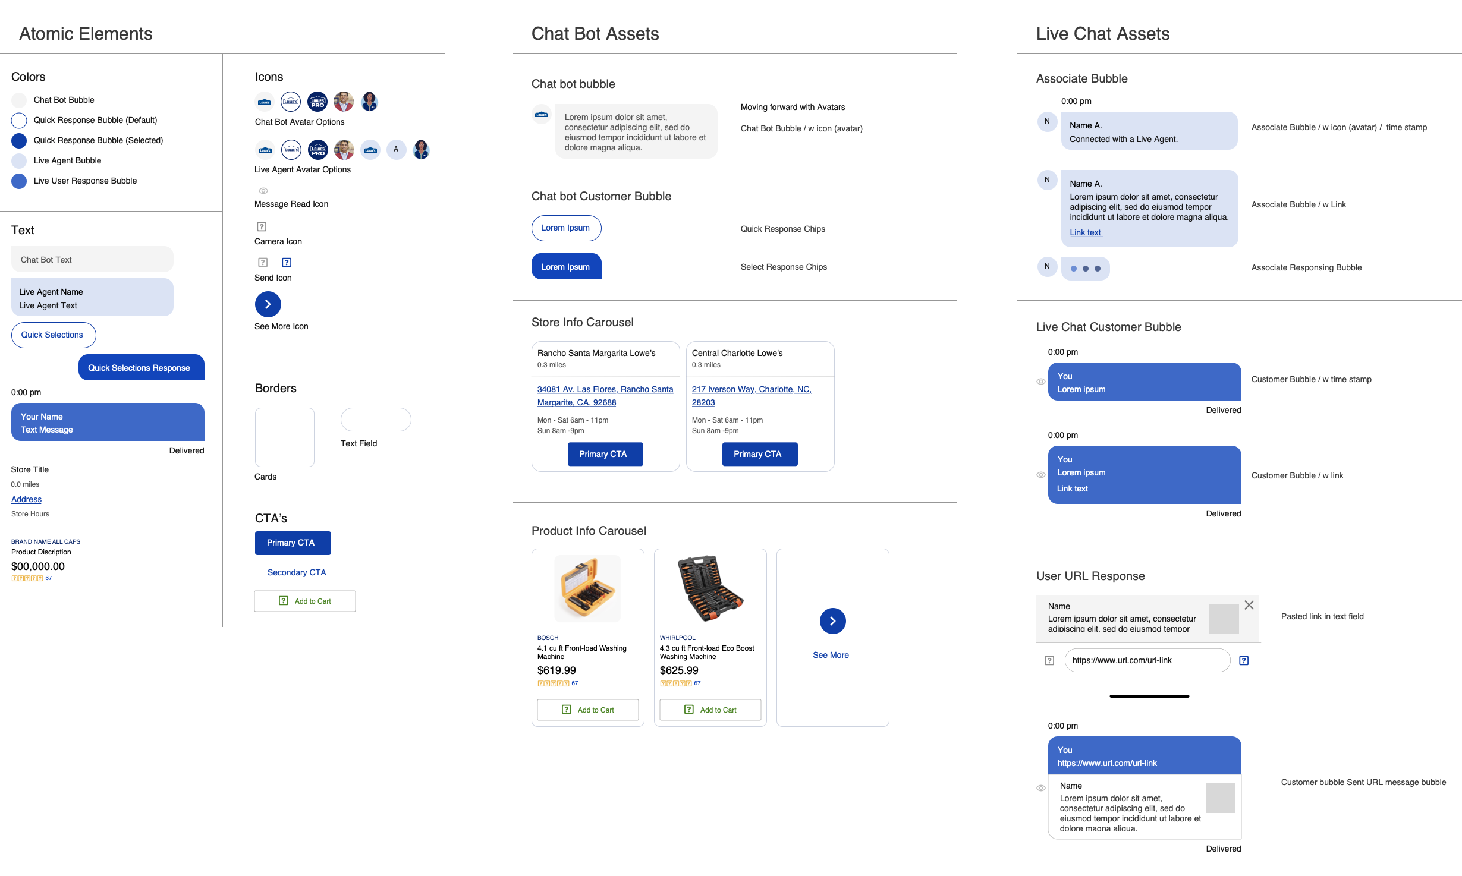1462x876 pixels.
Task: Click the camera icon left of URL field
Action: [1049, 660]
